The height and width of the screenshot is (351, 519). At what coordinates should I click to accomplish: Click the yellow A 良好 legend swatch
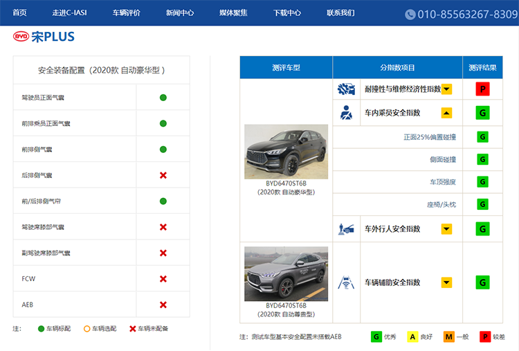pyautogui.click(x=412, y=336)
